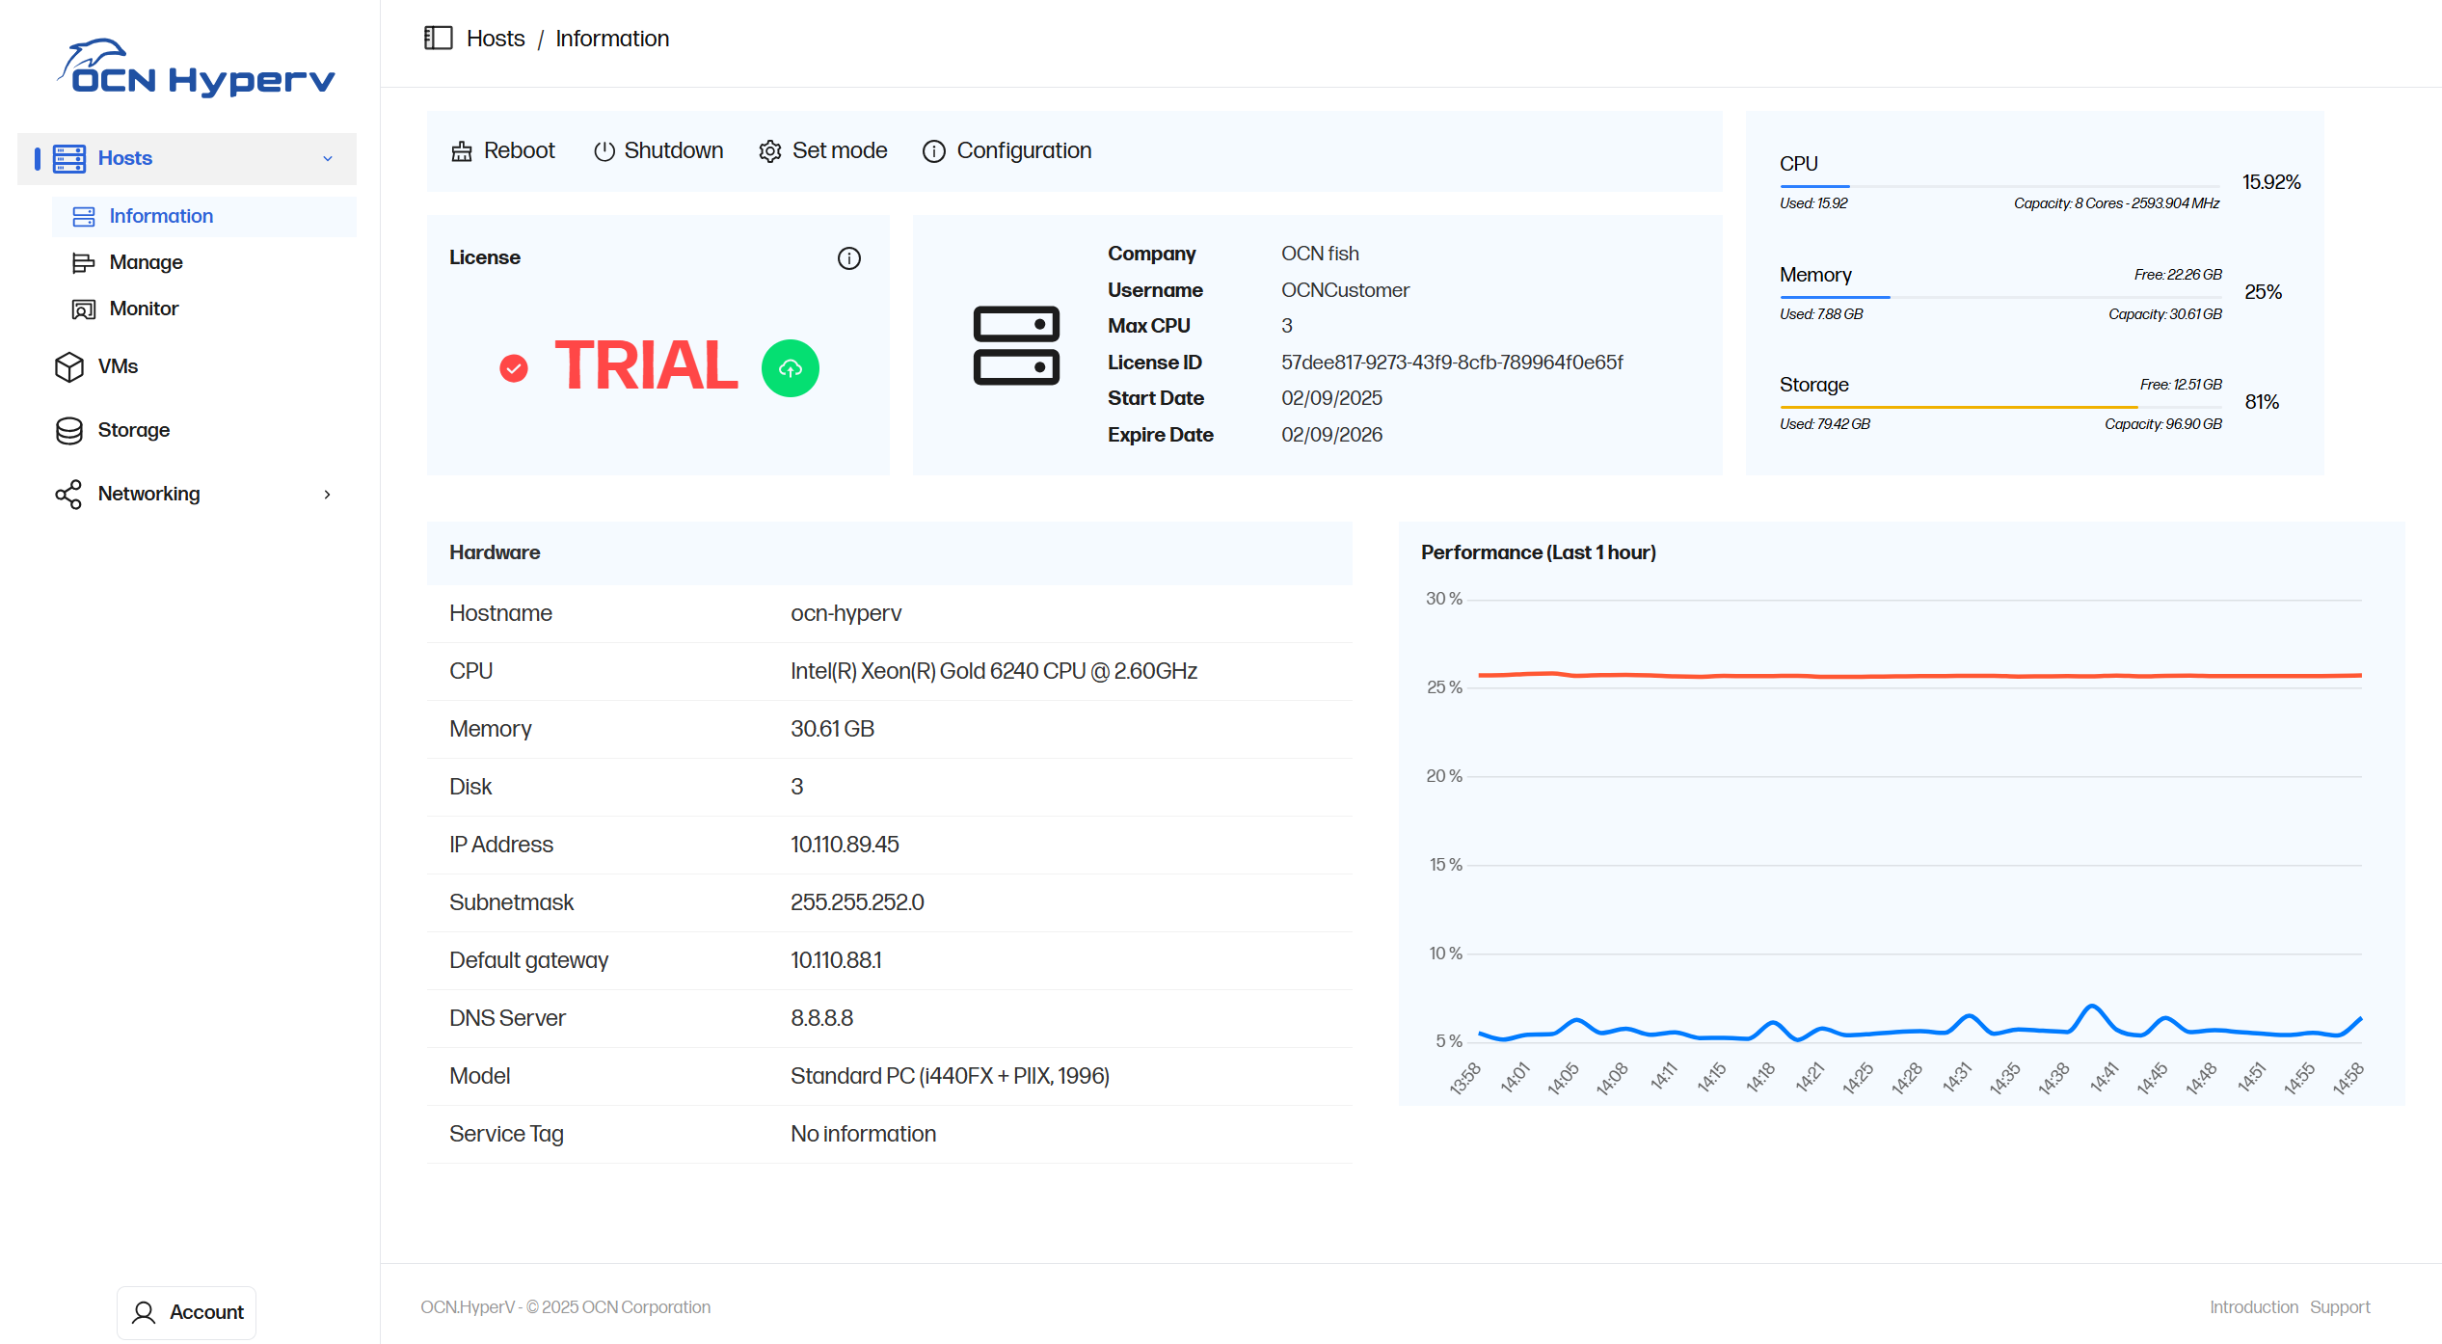This screenshot has height=1344, width=2442.
Task: Select Manage under Hosts
Action: click(x=146, y=262)
